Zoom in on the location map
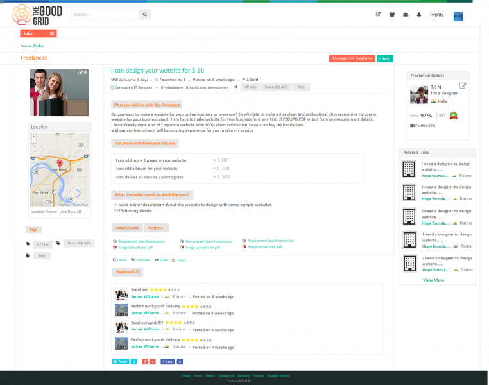The width and height of the screenshot is (489, 385). [x=33, y=137]
